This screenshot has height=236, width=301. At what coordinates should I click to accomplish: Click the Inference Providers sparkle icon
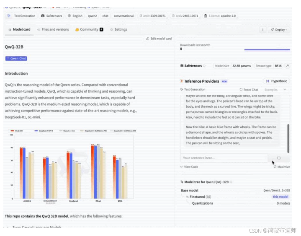tap(181, 81)
